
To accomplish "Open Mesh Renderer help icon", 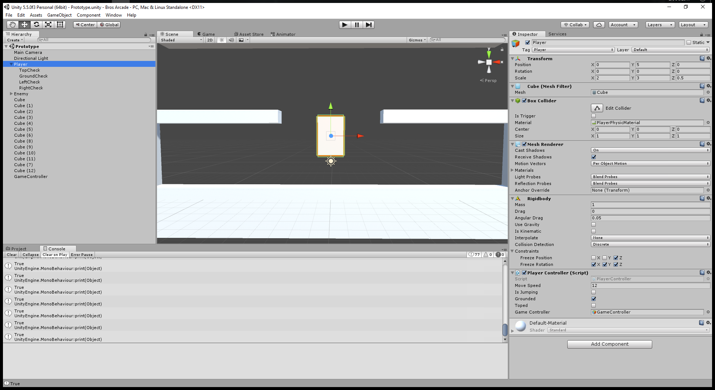I will tap(702, 144).
